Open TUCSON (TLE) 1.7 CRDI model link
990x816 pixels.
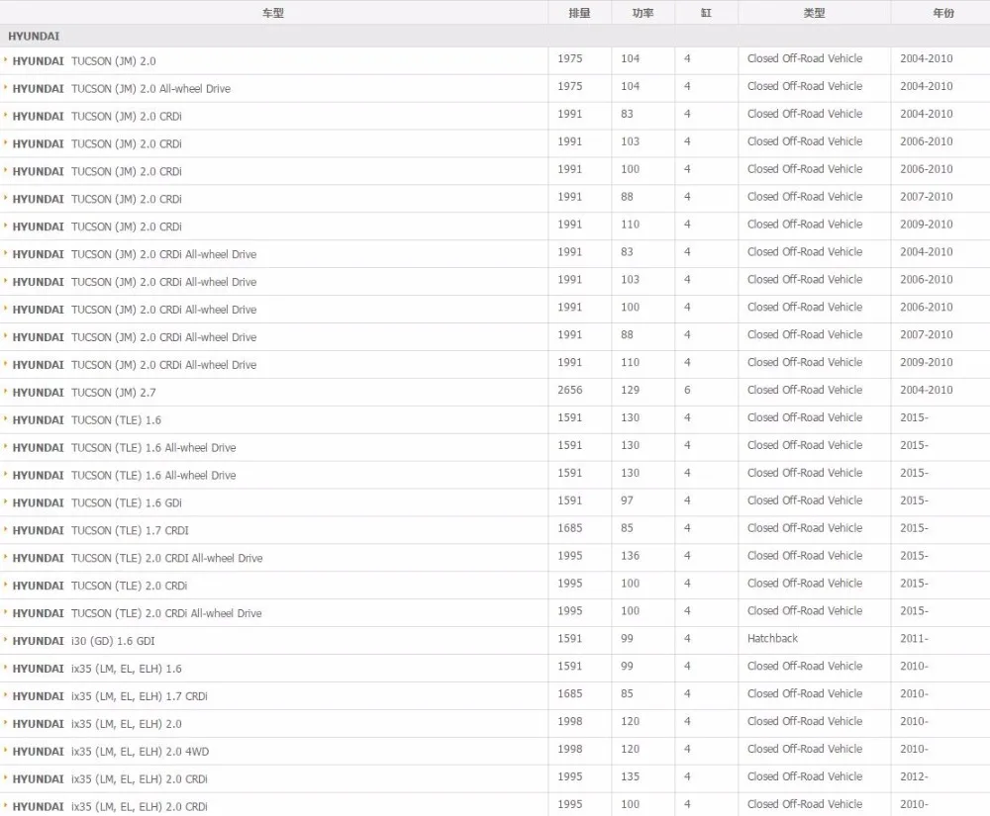[x=100, y=530]
